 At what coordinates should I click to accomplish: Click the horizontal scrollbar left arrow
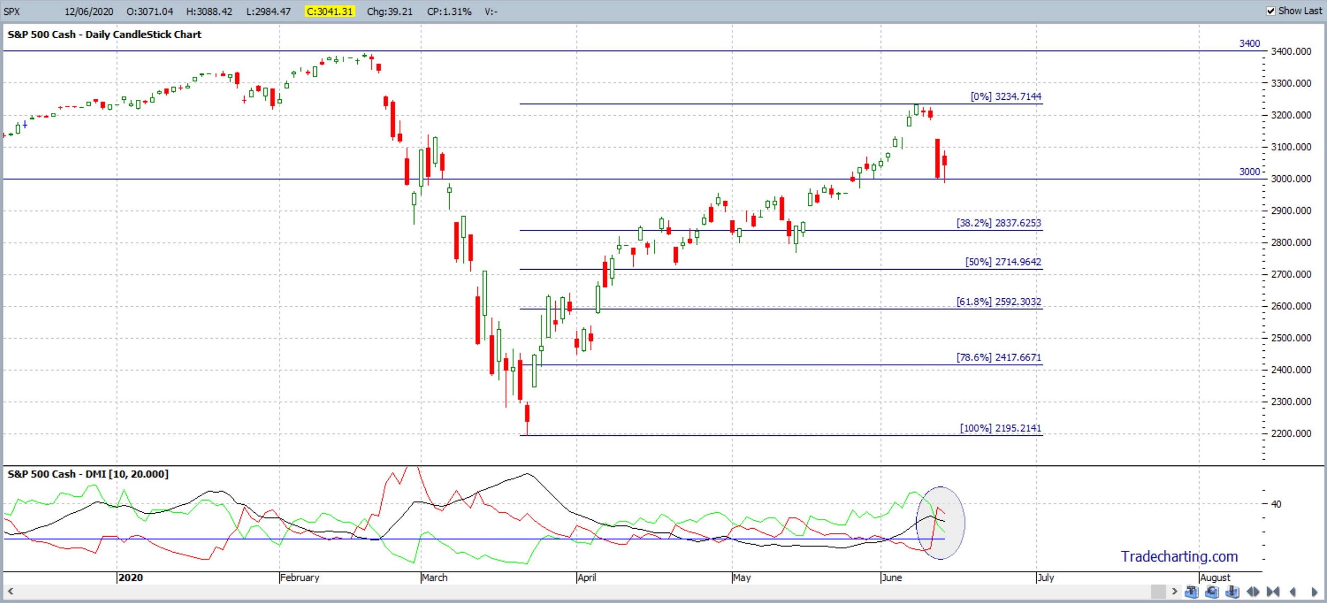click(10, 591)
